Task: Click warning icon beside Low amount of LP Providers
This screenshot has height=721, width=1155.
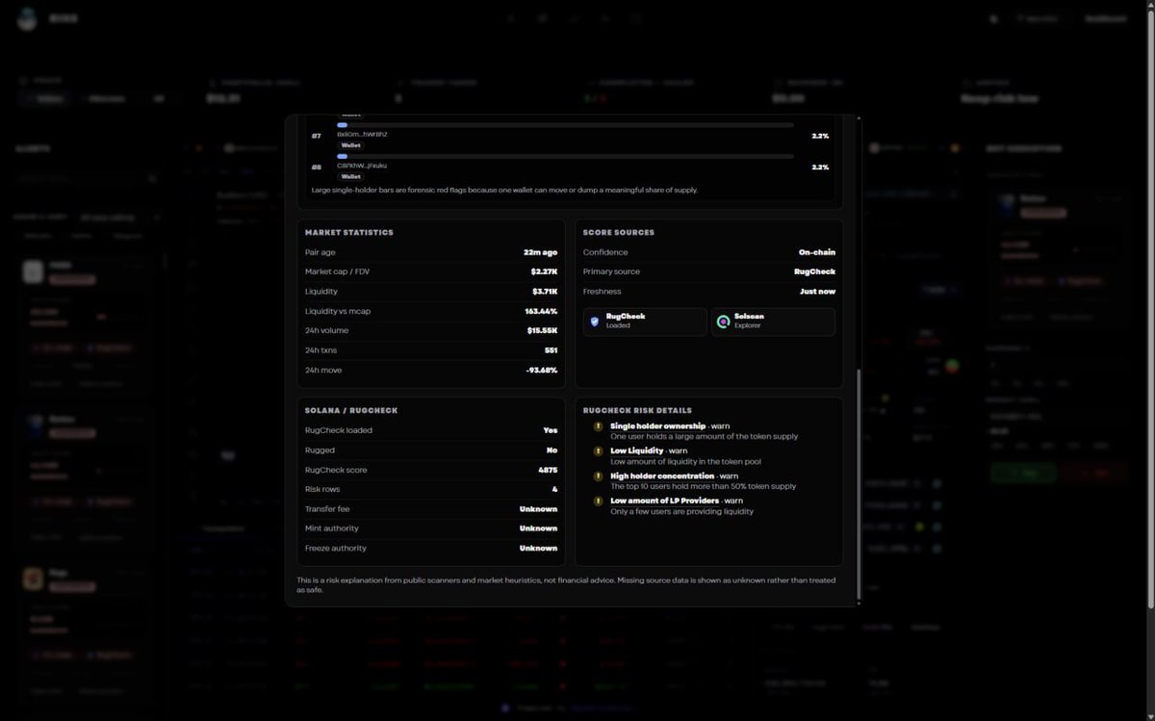Action: click(598, 501)
